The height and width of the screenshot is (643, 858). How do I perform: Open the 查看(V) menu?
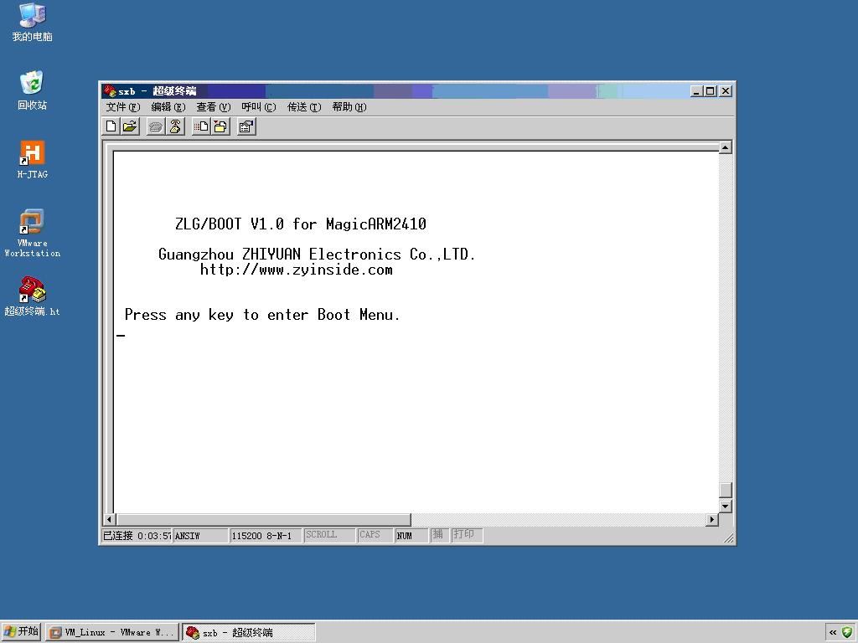[214, 107]
